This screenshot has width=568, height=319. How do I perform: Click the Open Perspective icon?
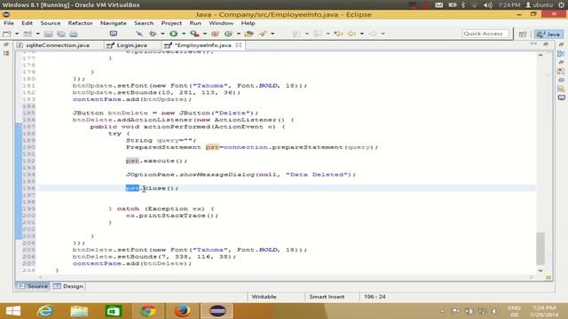point(523,34)
